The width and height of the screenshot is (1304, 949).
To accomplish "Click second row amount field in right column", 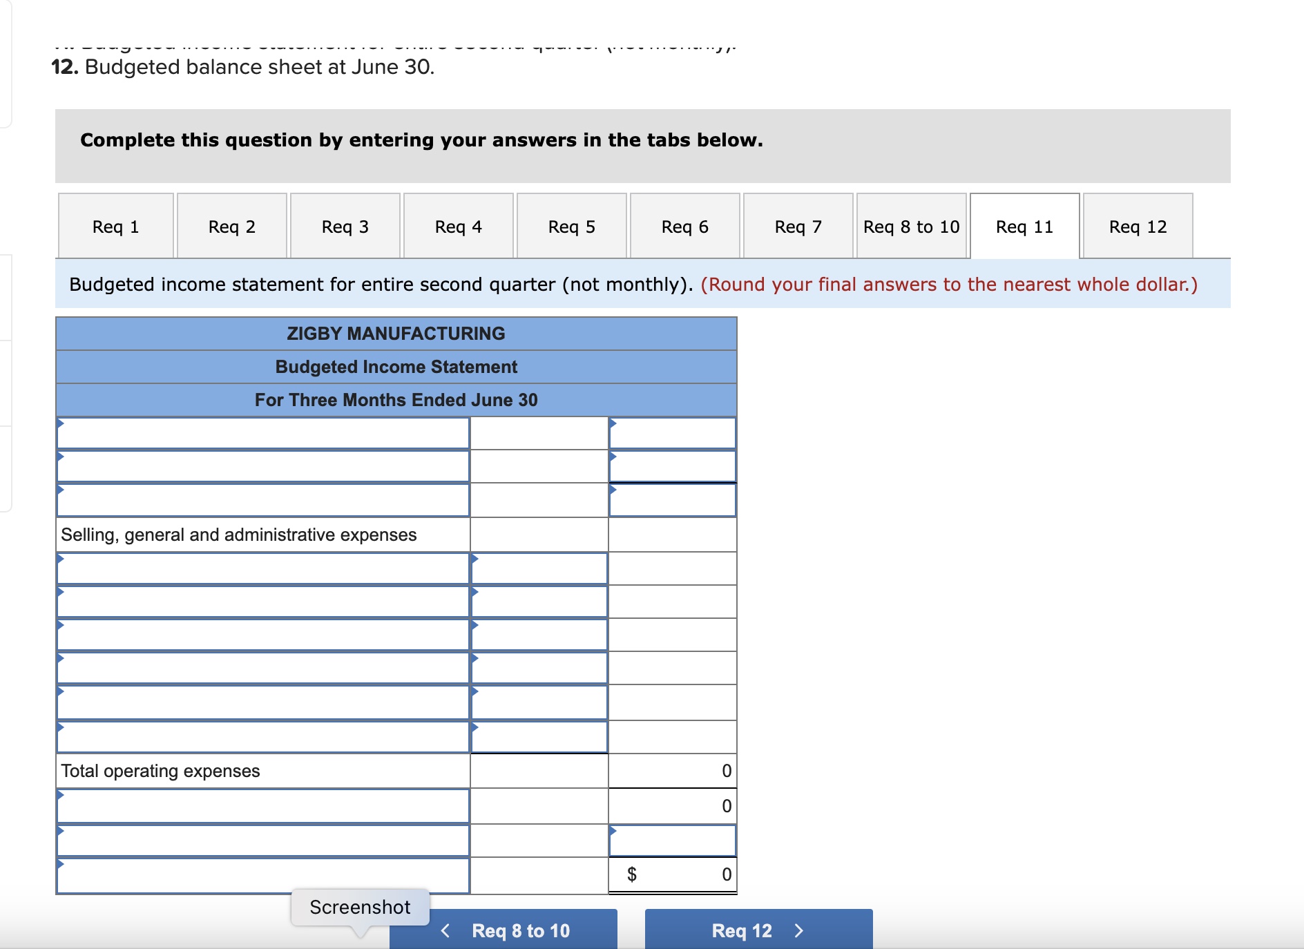I will click(673, 466).
